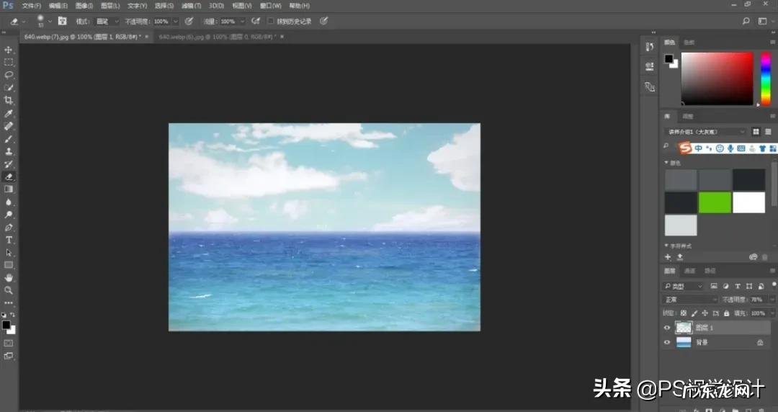Select the Type (T) tool
This screenshot has width=778, height=412.
[9, 240]
